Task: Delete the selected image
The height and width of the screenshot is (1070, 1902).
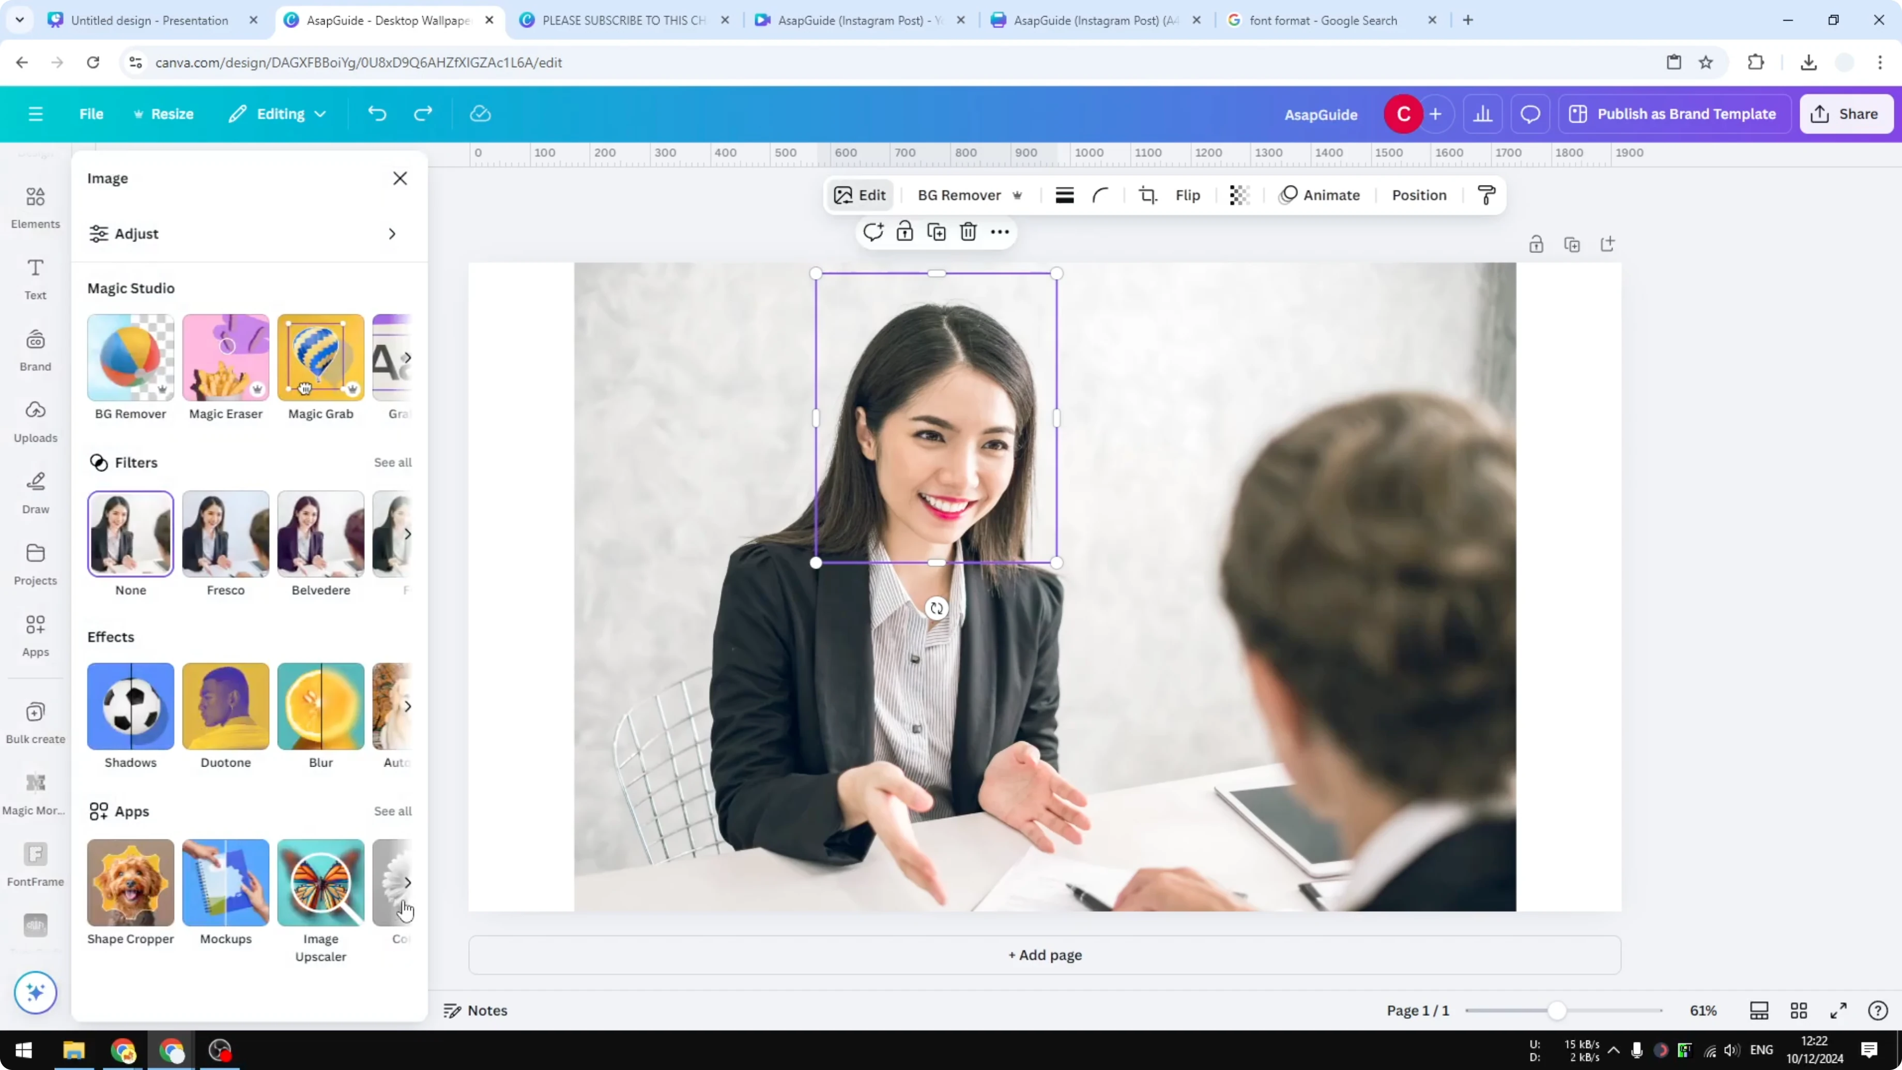Action: click(x=968, y=231)
